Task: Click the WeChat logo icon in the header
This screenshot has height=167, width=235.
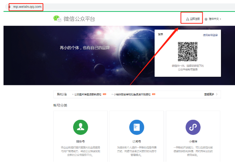Action: [x=57, y=19]
